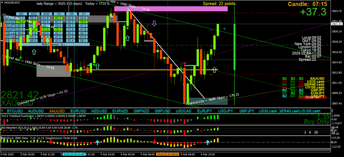
Task: Open GBPUSD from the symbol bar
Action: (x=163, y=111)
